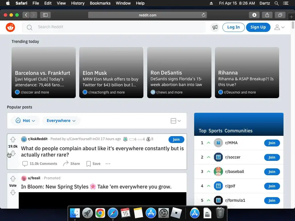Screen dimensions: 295x221
Task: Upvote the u/fossil promoted post
Action: (x=13, y=178)
